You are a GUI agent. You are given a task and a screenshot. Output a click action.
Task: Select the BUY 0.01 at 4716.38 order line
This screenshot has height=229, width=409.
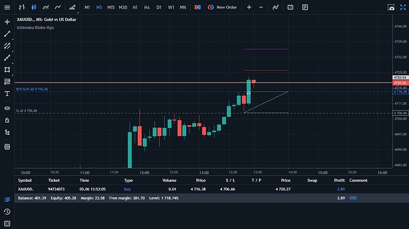pos(32,89)
